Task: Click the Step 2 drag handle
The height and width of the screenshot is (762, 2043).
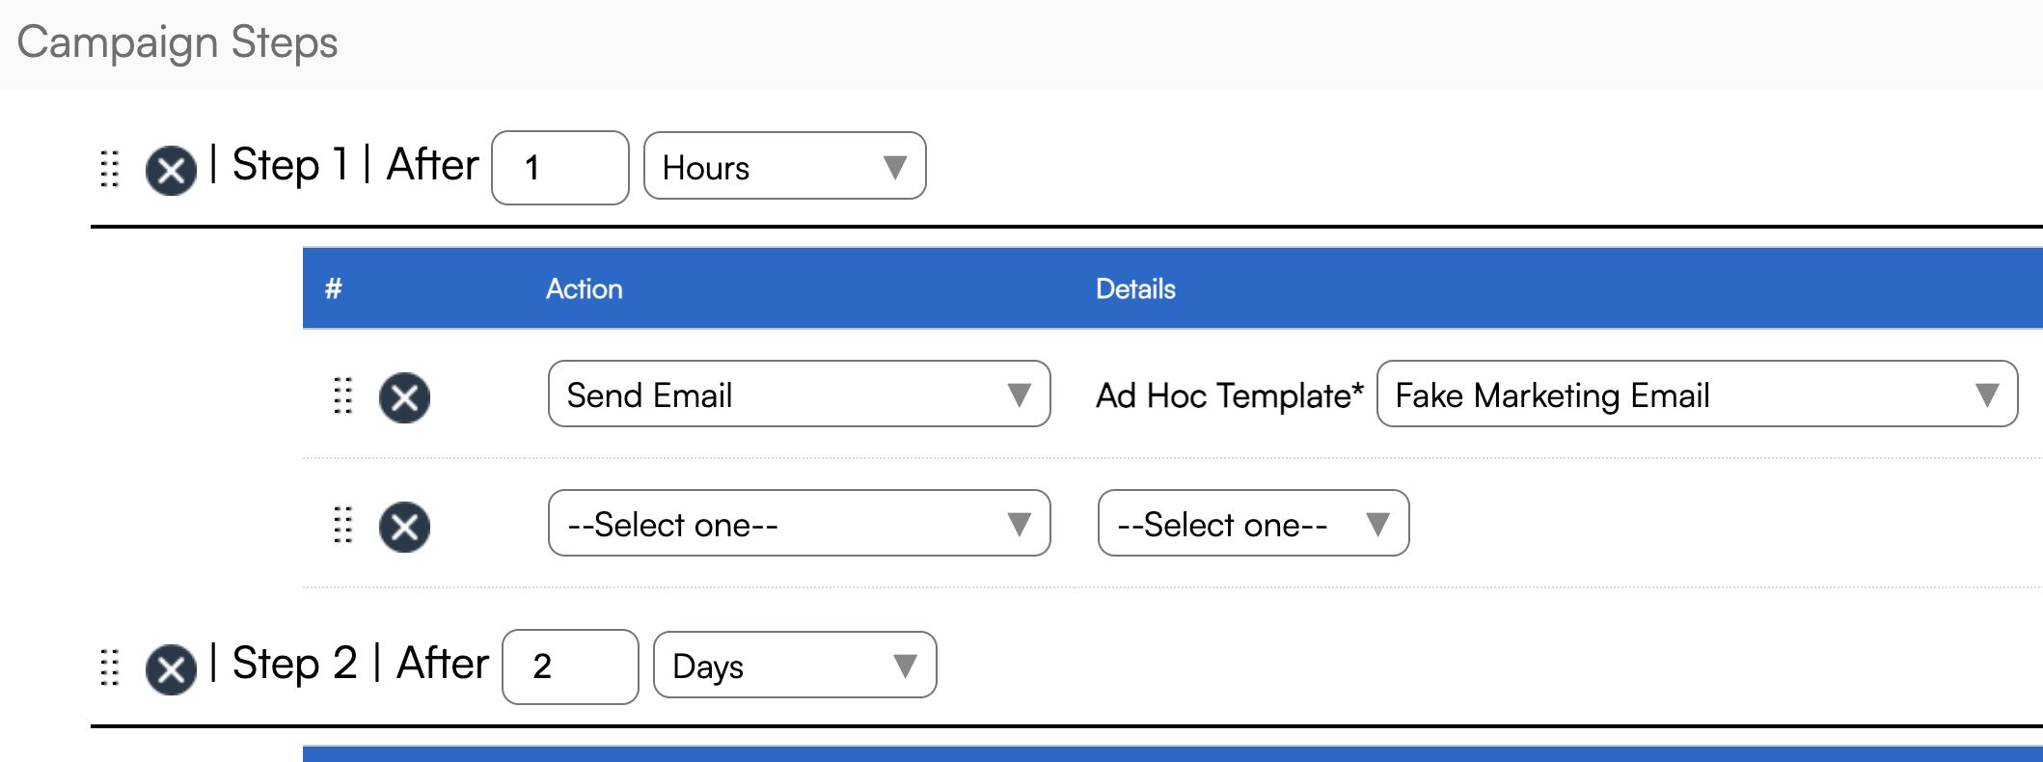Action: 110,667
